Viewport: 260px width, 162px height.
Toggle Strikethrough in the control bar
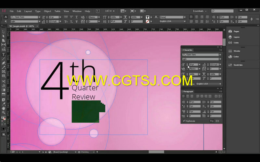(76, 21)
